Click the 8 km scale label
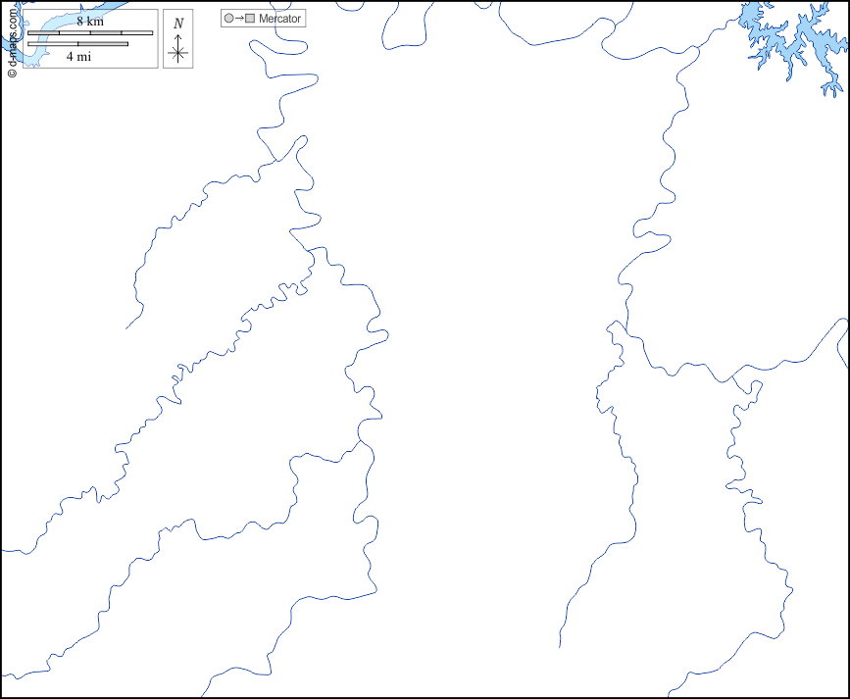 [89, 22]
